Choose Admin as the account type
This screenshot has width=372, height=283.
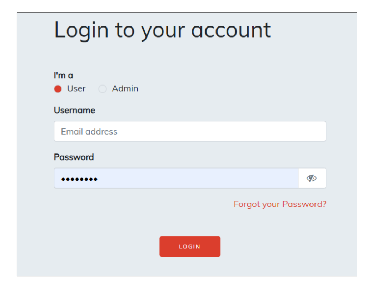(x=103, y=89)
